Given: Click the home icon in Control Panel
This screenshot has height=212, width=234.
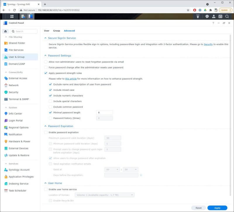Looking at the screenshot, I should click(5, 31).
